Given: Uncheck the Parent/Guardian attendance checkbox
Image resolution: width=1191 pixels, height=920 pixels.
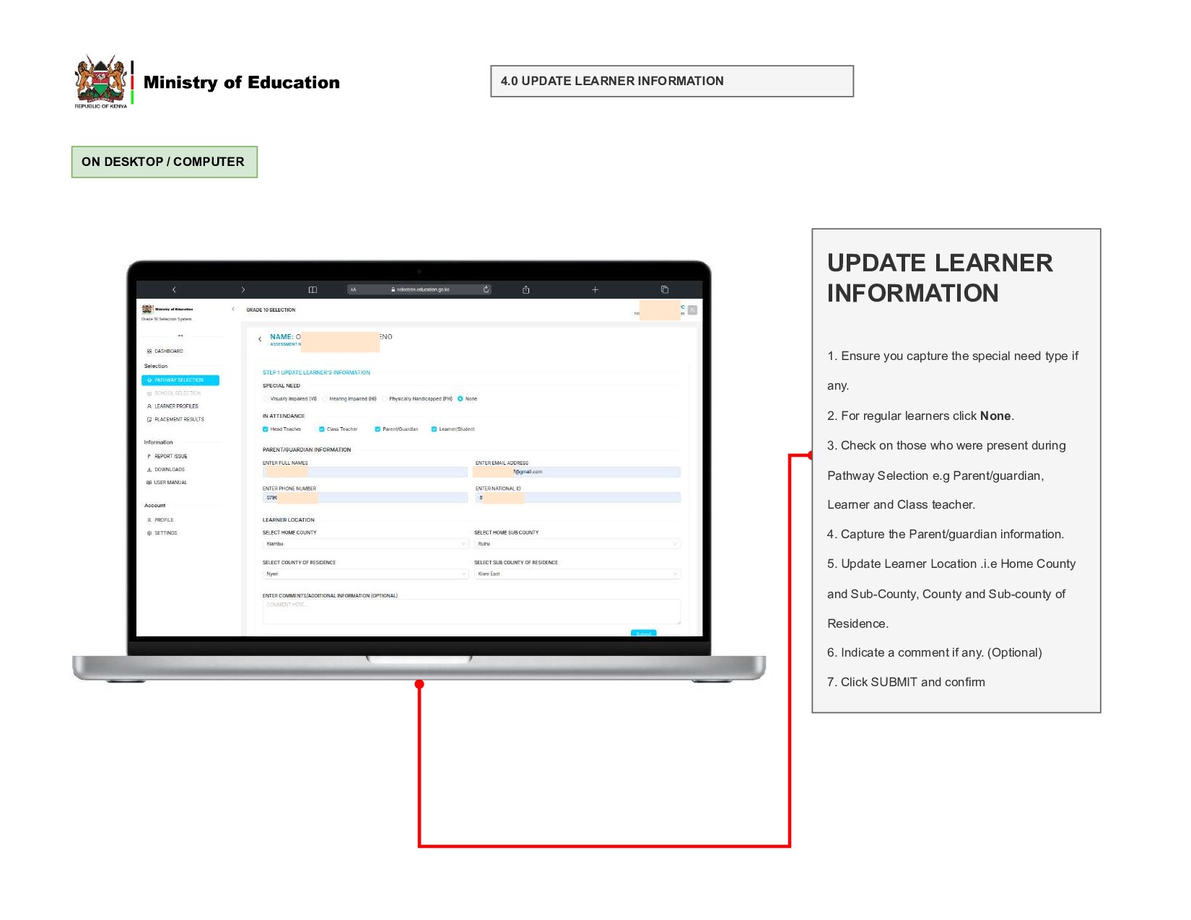Looking at the screenshot, I should pos(378,429).
